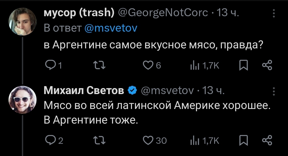Click мусор (trash) profile avatar
Viewport: 288px width, 156px height.
(x=22, y=21)
